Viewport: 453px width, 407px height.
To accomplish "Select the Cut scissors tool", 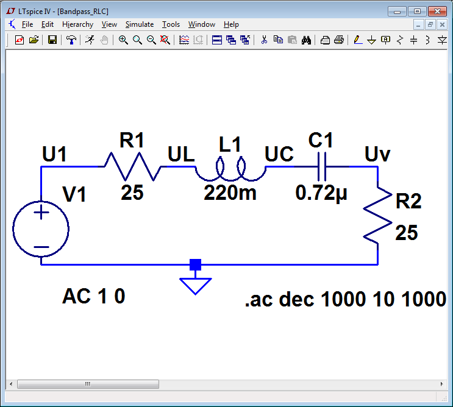I will [x=264, y=40].
